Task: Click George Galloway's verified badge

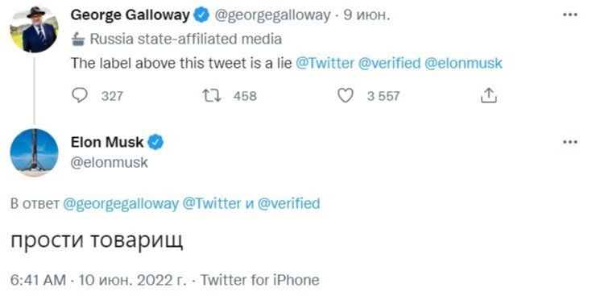Action: pos(201,15)
